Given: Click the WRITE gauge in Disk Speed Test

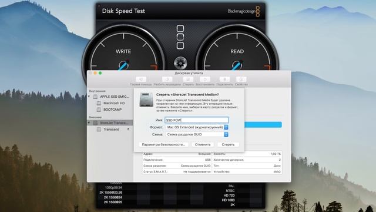Looking at the screenshot, I should tap(123, 52).
